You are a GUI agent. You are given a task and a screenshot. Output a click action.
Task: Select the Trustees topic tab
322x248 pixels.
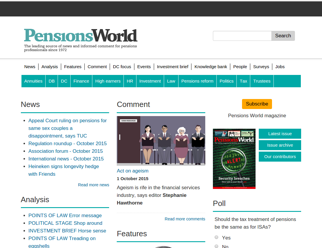click(x=262, y=81)
